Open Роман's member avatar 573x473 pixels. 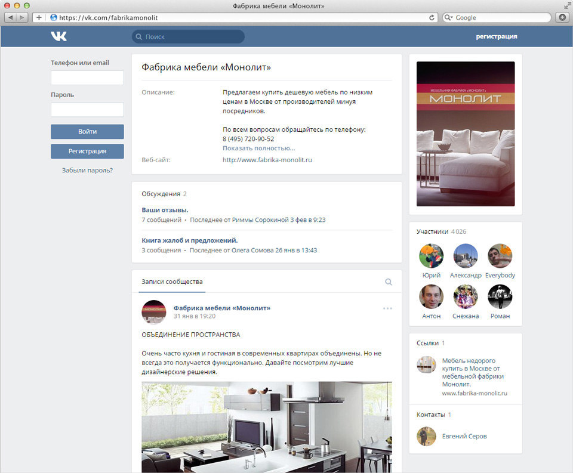[500, 296]
